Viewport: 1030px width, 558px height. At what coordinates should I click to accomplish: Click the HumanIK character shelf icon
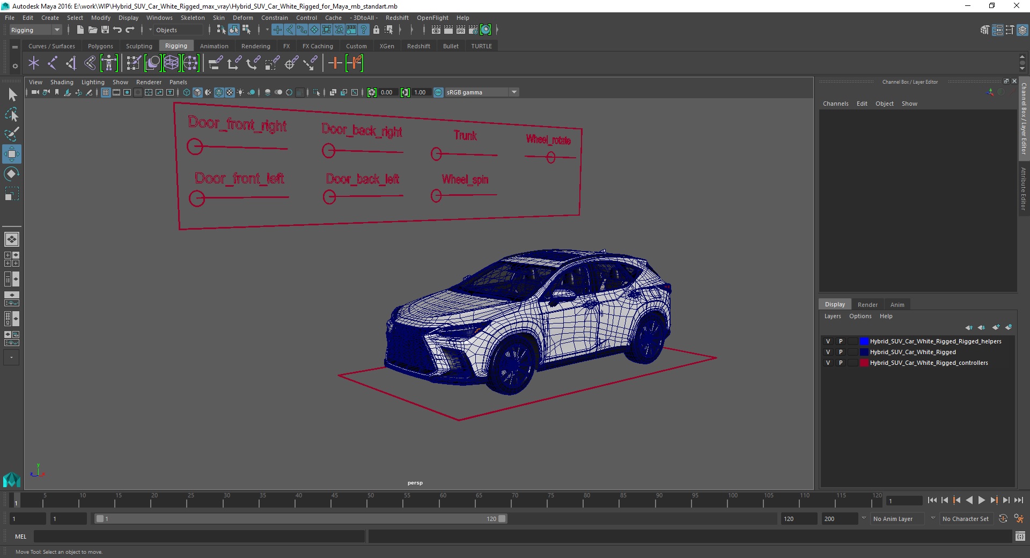click(x=109, y=63)
